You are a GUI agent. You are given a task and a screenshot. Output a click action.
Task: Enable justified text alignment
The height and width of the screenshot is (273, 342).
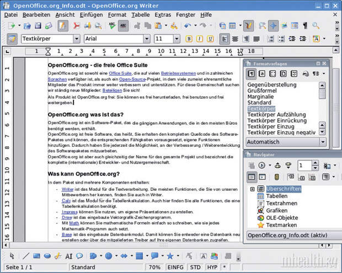click(x=256, y=39)
